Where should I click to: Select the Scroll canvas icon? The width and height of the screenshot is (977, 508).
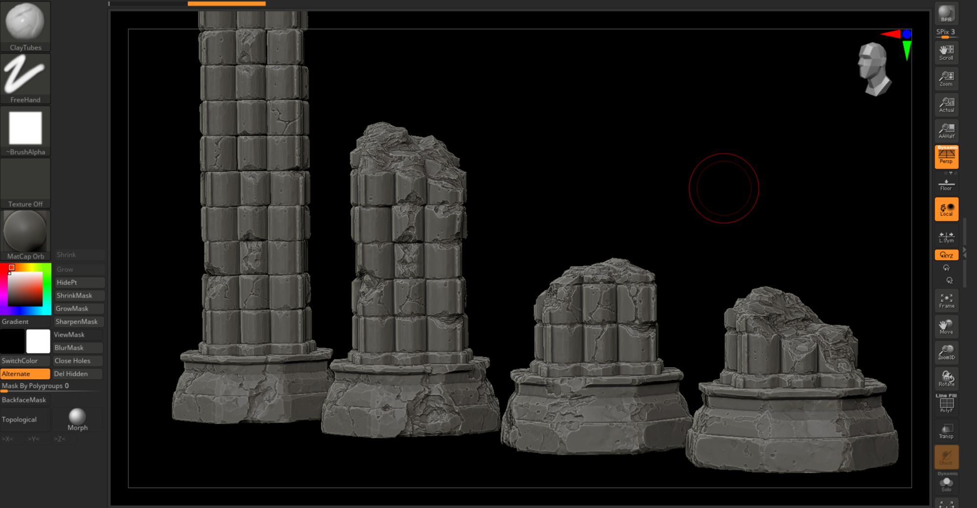point(946,53)
